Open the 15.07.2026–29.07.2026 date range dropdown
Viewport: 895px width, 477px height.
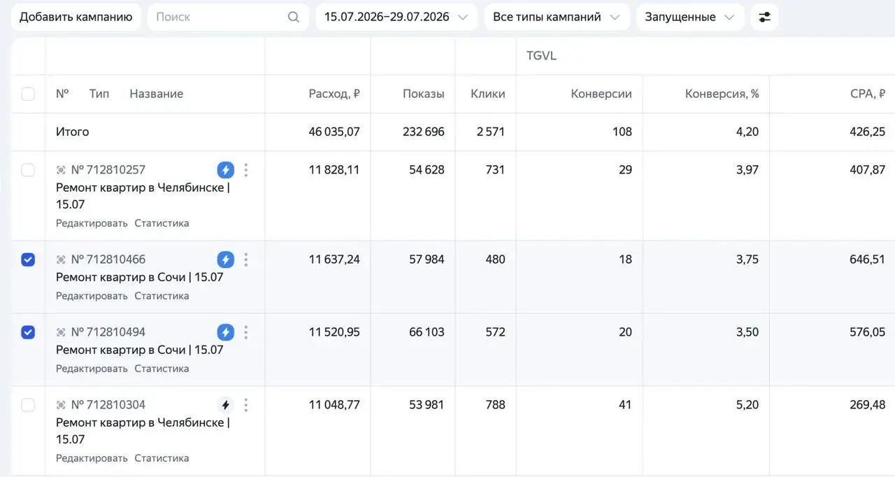click(x=396, y=17)
